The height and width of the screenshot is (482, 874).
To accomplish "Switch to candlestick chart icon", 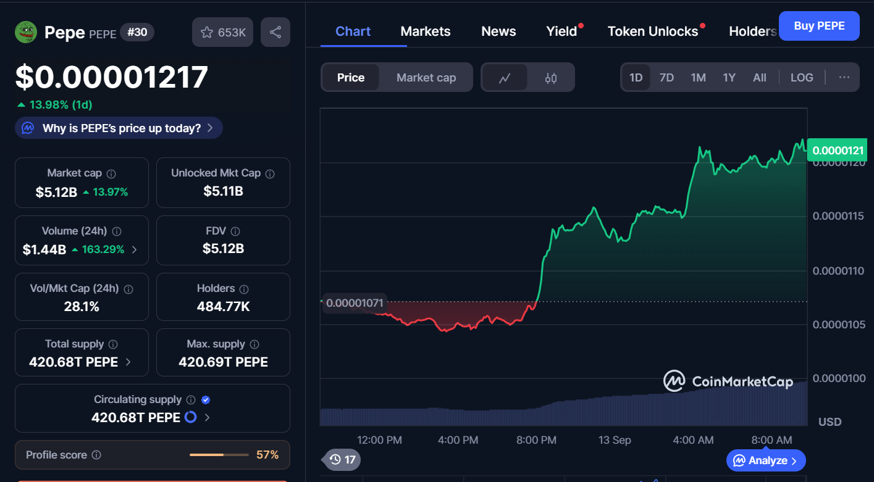I will pyautogui.click(x=551, y=78).
